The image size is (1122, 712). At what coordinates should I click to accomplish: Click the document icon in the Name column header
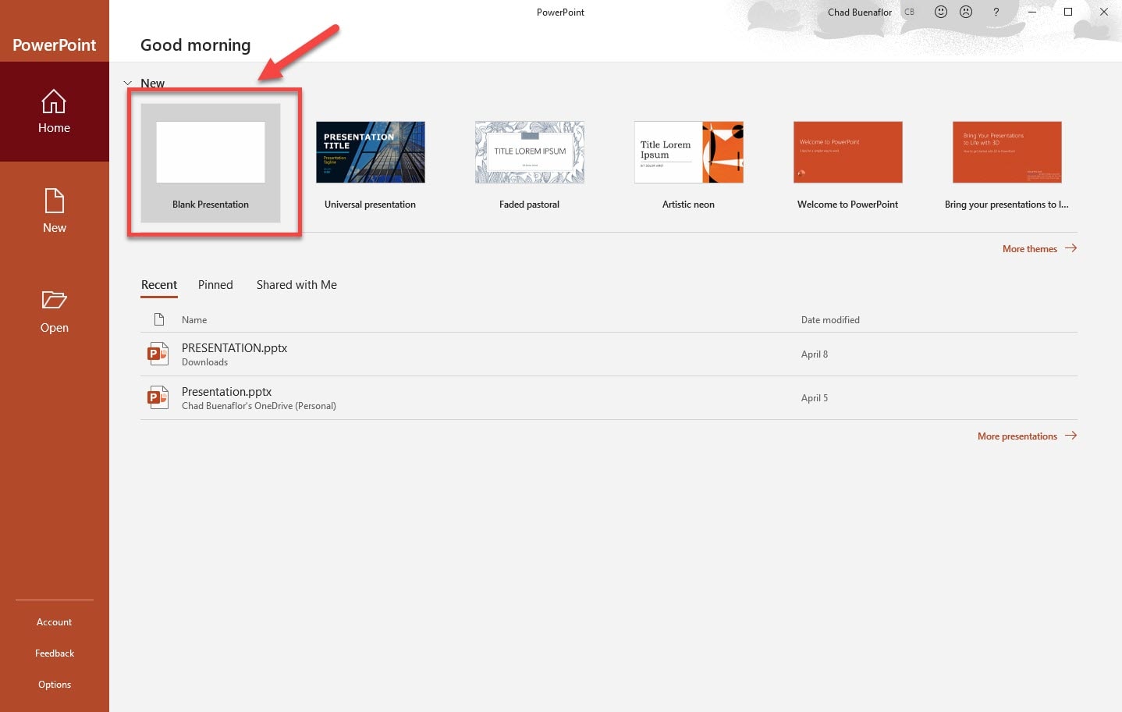tap(159, 319)
